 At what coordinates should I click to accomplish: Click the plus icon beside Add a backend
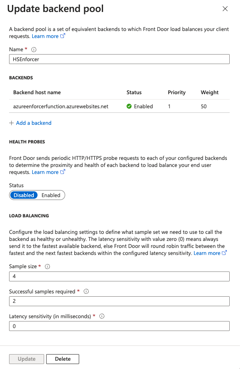point(11,123)
